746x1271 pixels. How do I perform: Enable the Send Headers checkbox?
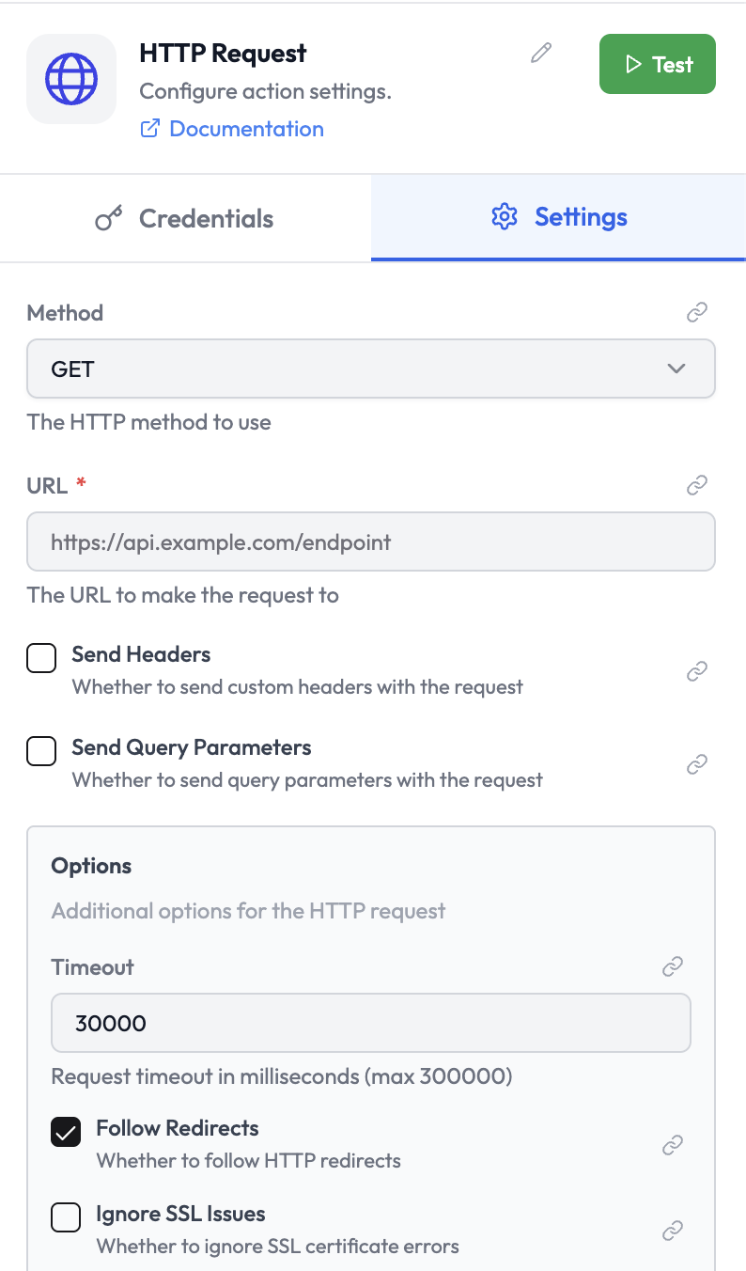41,658
